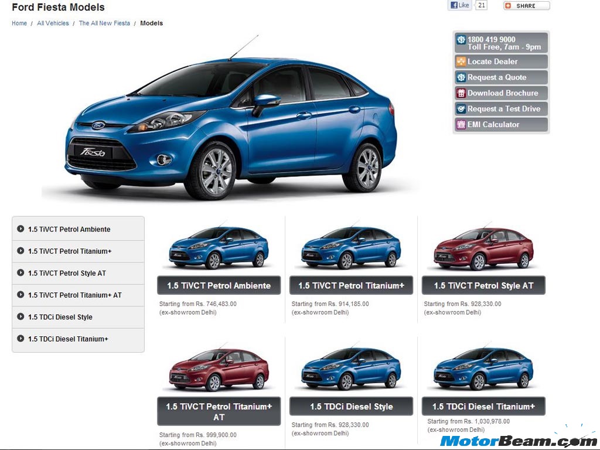Viewport: 600px width, 450px height.
Task: Open the Home breadcrumb link
Action: pos(19,23)
